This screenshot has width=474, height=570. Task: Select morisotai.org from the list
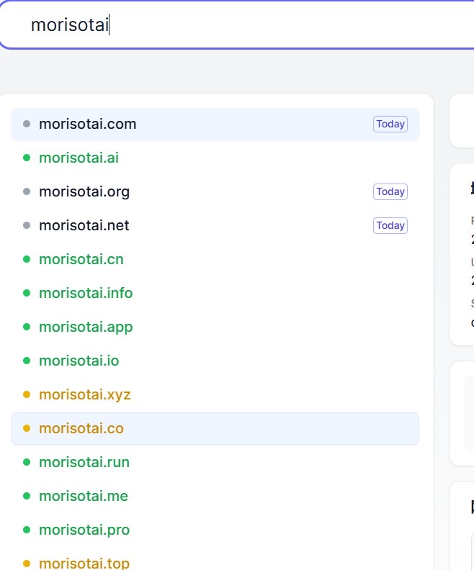click(84, 192)
